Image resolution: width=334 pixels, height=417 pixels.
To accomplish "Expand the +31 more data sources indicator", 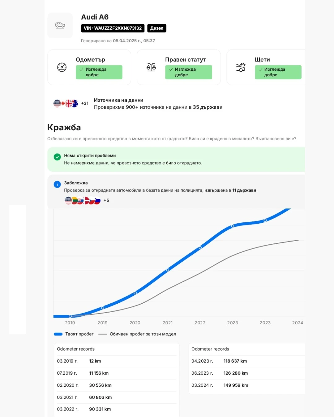I will pos(85,103).
